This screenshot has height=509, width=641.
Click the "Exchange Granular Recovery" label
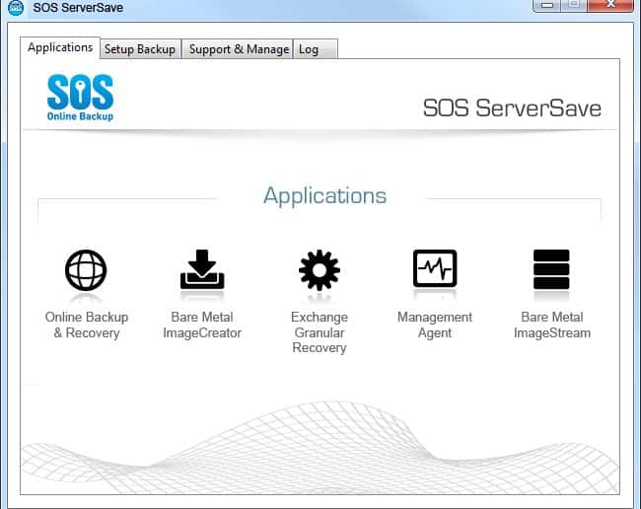[x=320, y=332]
